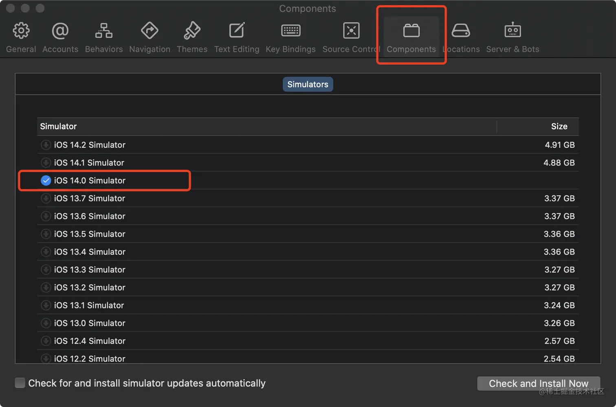Select the 2.54 GB size value
Image resolution: width=616 pixels, height=407 pixels.
click(x=559, y=358)
